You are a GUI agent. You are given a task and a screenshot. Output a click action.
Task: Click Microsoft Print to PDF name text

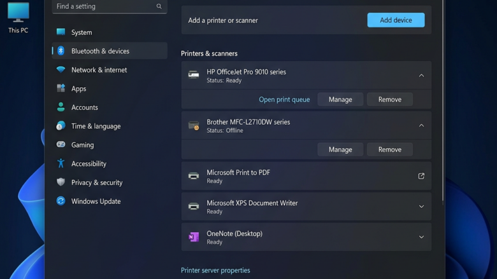[238, 172]
